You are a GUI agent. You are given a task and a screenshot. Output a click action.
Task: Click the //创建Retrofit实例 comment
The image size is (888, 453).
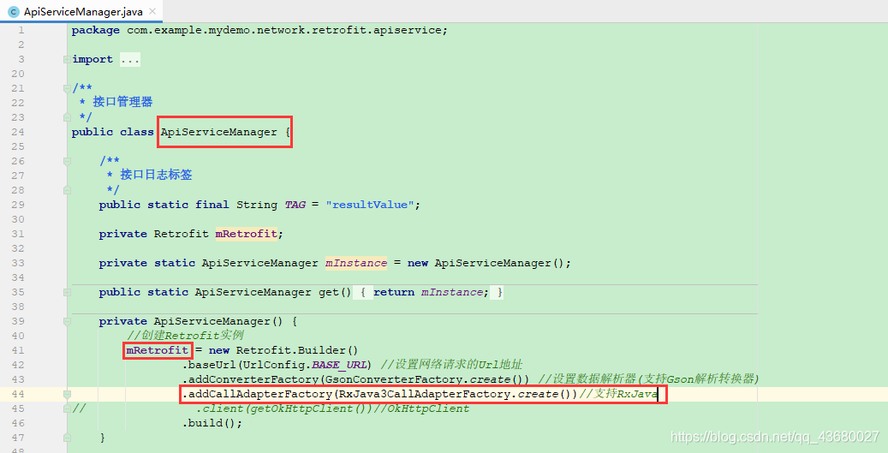tap(185, 335)
